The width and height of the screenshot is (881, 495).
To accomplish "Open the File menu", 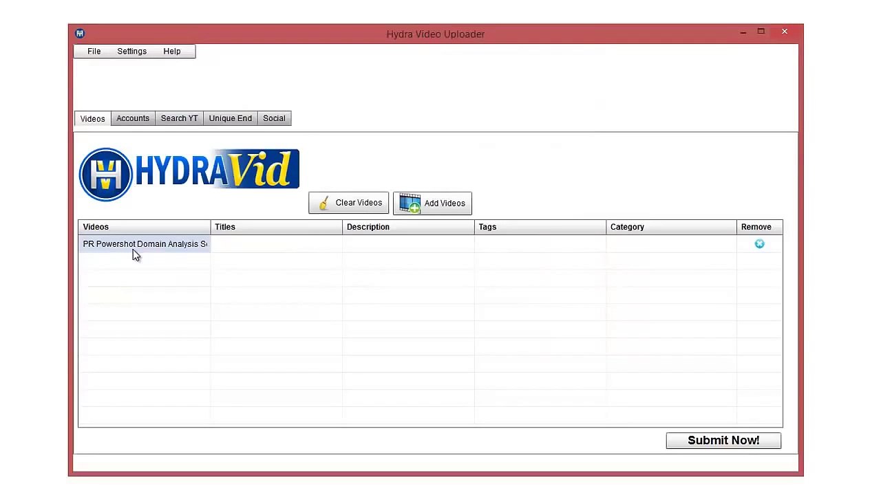I will pos(94,52).
